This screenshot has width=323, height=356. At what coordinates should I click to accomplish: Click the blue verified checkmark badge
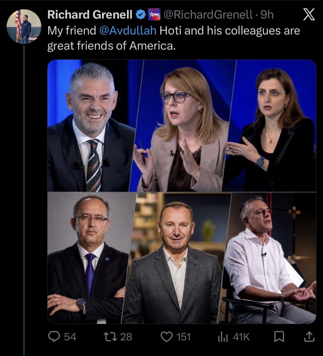pyautogui.click(x=141, y=15)
